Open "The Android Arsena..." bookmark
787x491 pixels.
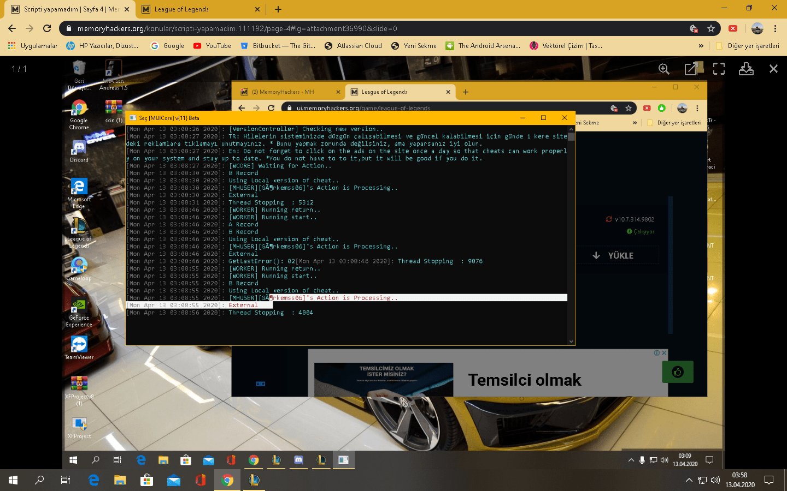[483, 46]
